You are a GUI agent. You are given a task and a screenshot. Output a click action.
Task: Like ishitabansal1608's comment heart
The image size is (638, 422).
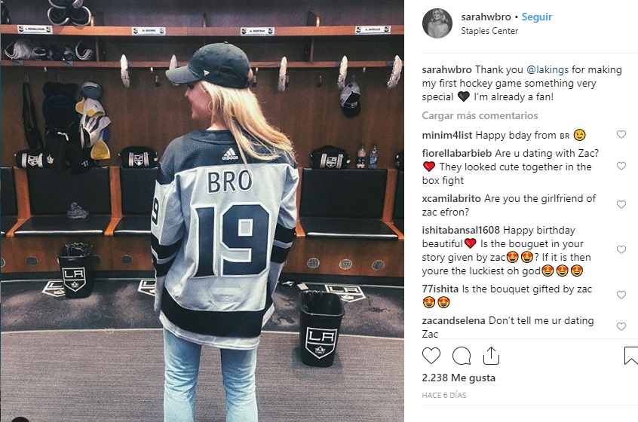point(621,249)
